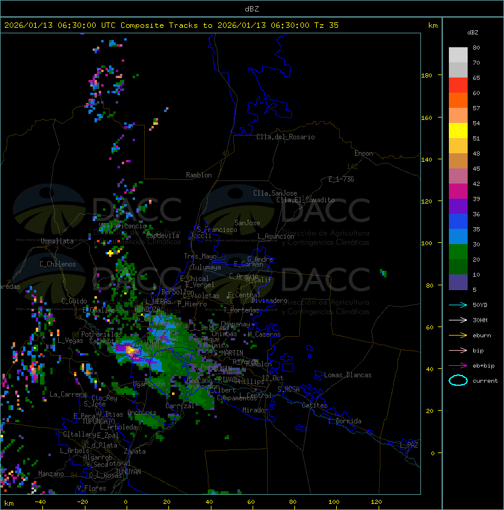The height and width of the screenshot is (510, 504).
Task: Pick the light blue 35–30 dBZ swatch
Action: point(458,236)
